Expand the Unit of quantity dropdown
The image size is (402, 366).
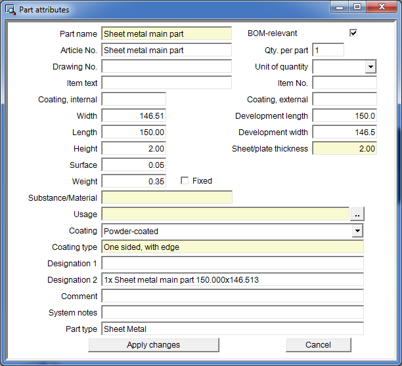coord(370,67)
